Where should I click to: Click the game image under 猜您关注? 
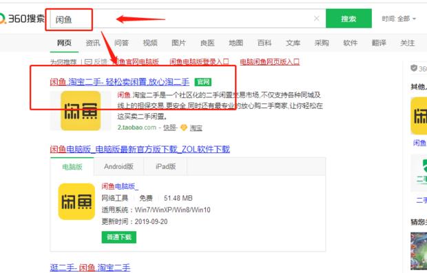point(419,251)
